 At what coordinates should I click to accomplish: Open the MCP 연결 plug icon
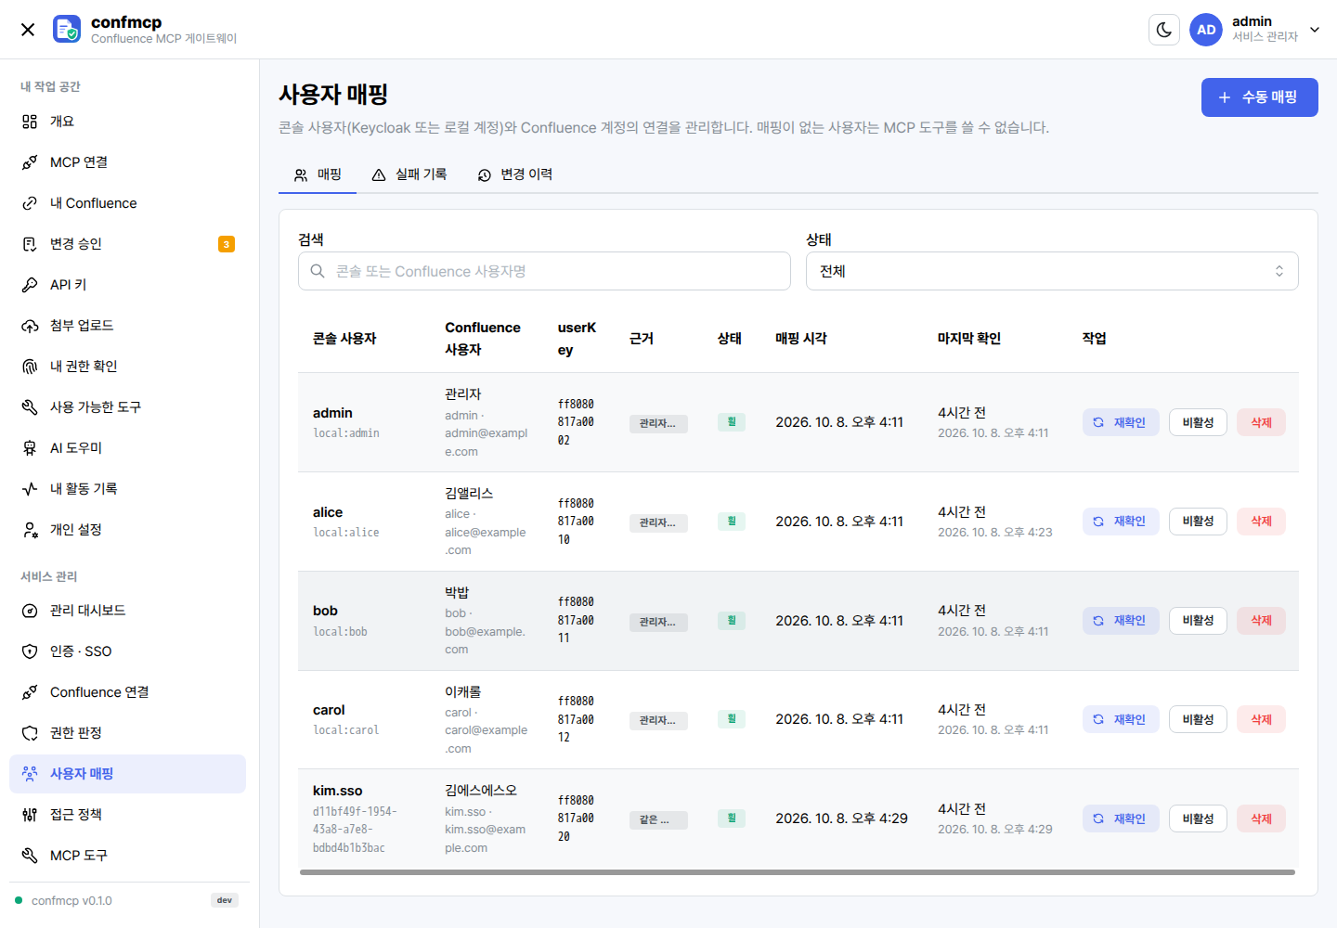(x=30, y=162)
